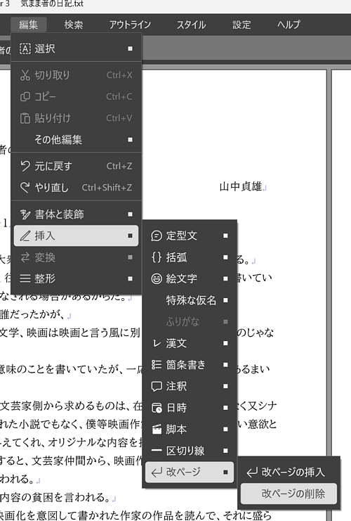Choose 改ページの削除
351x521 pixels.
289,494
